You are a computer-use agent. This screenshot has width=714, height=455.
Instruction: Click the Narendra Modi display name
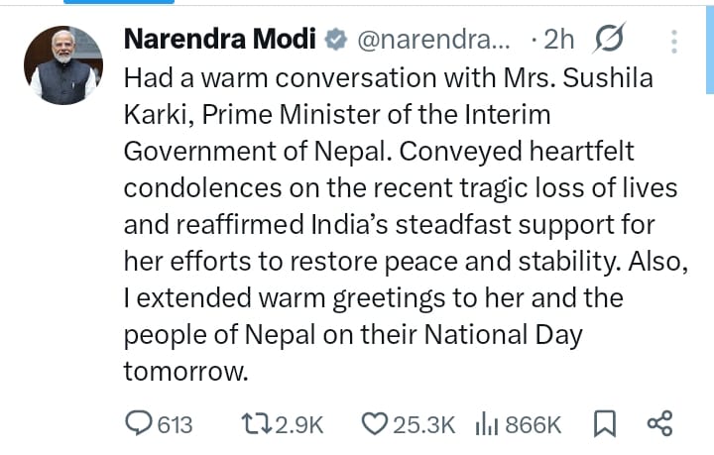click(x=220, y=39)
